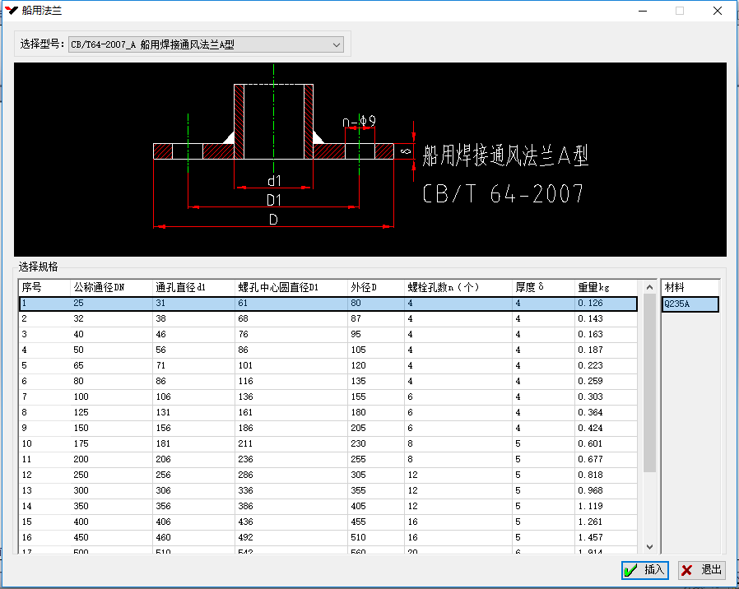Image resolution: width=739 pixels, height=589 pixels.
Task: Select row 16 with weight 1.457
Action: (x=328, y=538)
